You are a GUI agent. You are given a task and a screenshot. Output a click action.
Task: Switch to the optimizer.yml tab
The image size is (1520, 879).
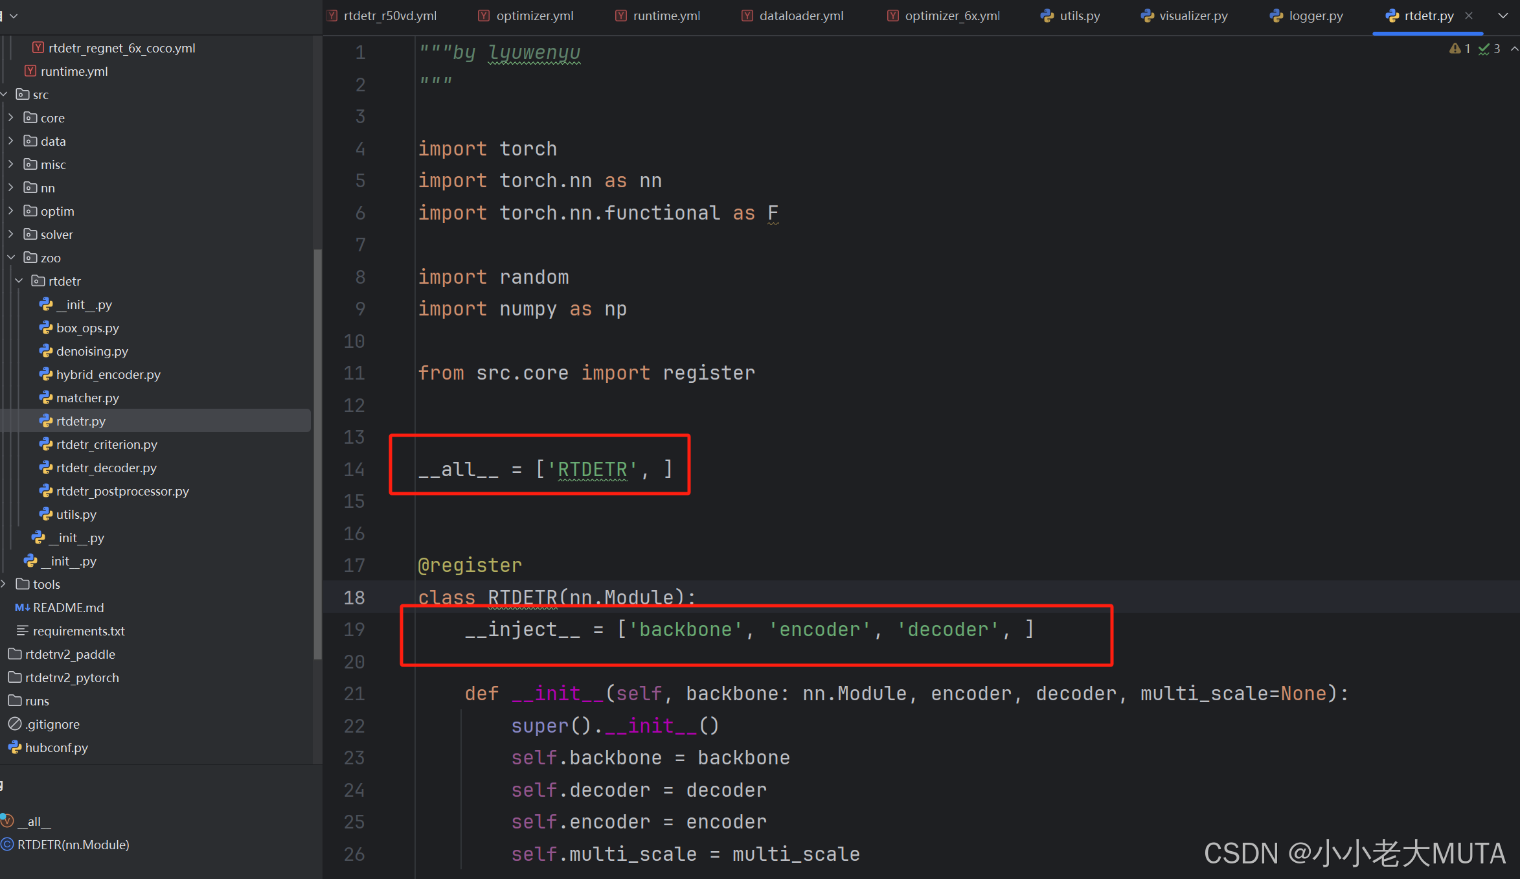click(534, 16)
